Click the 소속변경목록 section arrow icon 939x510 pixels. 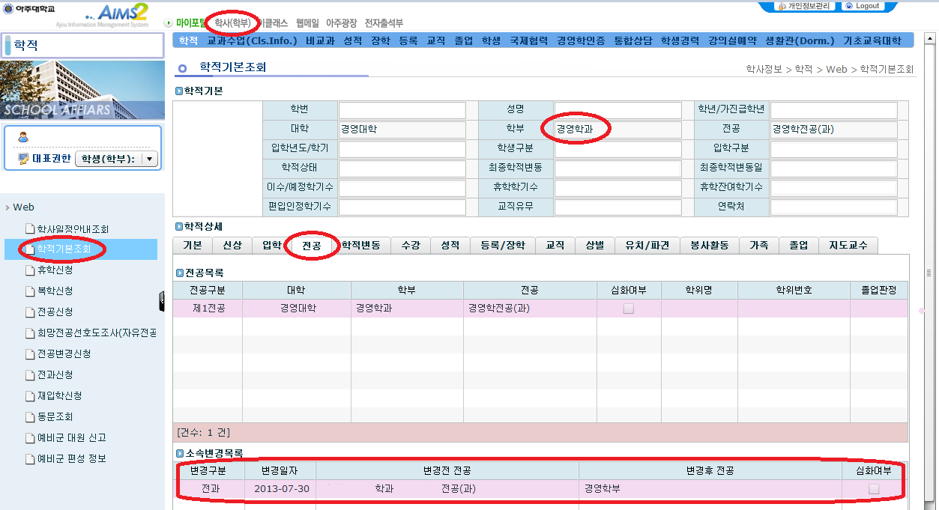(179, 454)
